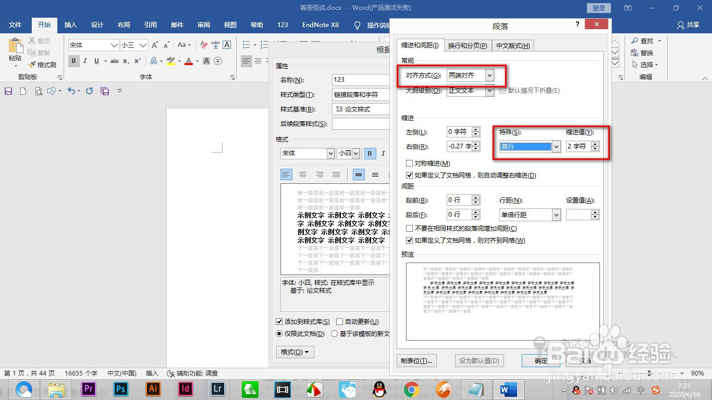Open the 对齐方式 dropdown
Image resolution: width=712 pixels, height=400 pixels.
489,75
